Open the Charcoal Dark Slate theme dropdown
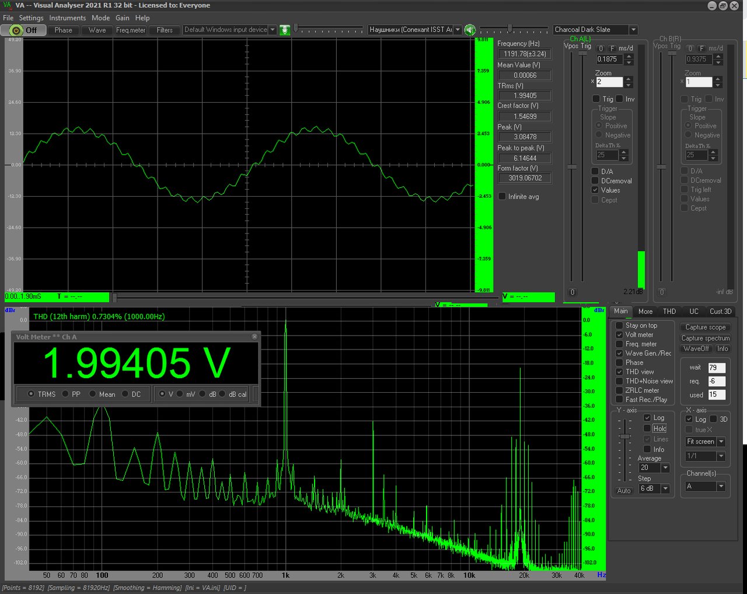The width and height of the screenshot is (747, 594). (633, 30)
